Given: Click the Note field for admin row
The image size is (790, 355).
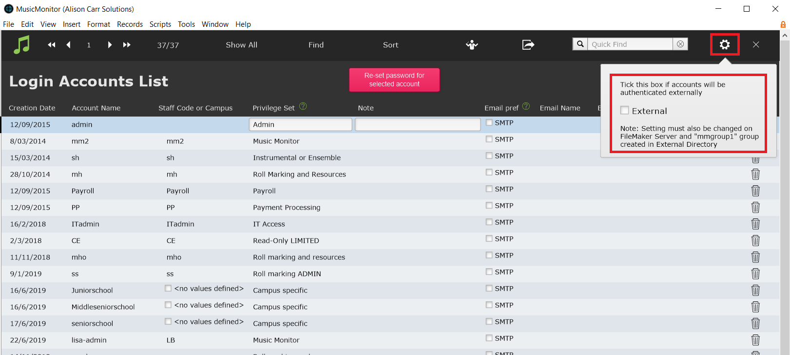Looking at the screenshot, I should click(418, 124).
